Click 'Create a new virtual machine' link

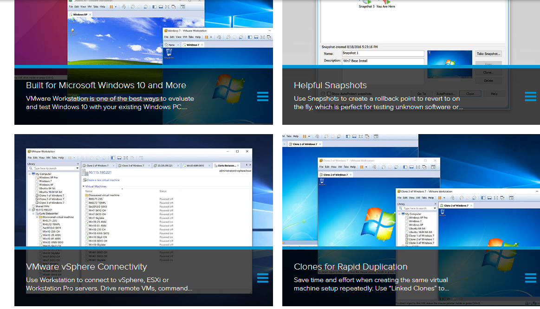pos(103,180)
